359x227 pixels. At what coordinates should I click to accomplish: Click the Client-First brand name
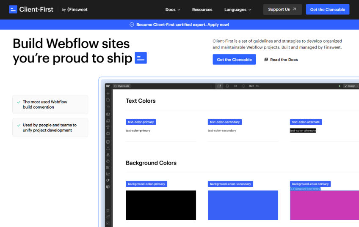click(x=36, y=9)
